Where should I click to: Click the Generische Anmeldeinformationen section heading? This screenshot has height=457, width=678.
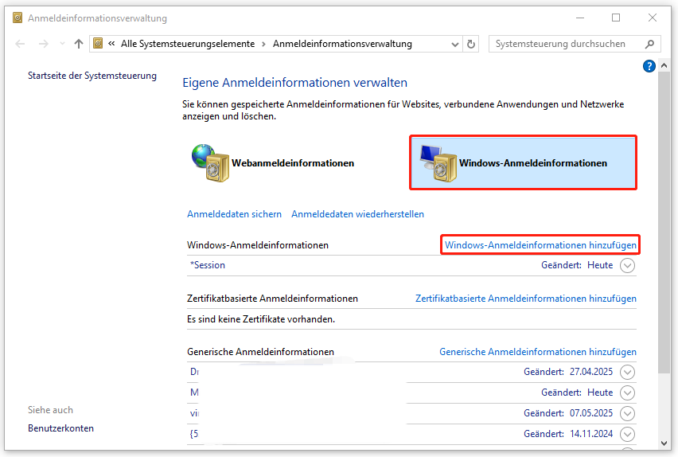tap(260, 352)
